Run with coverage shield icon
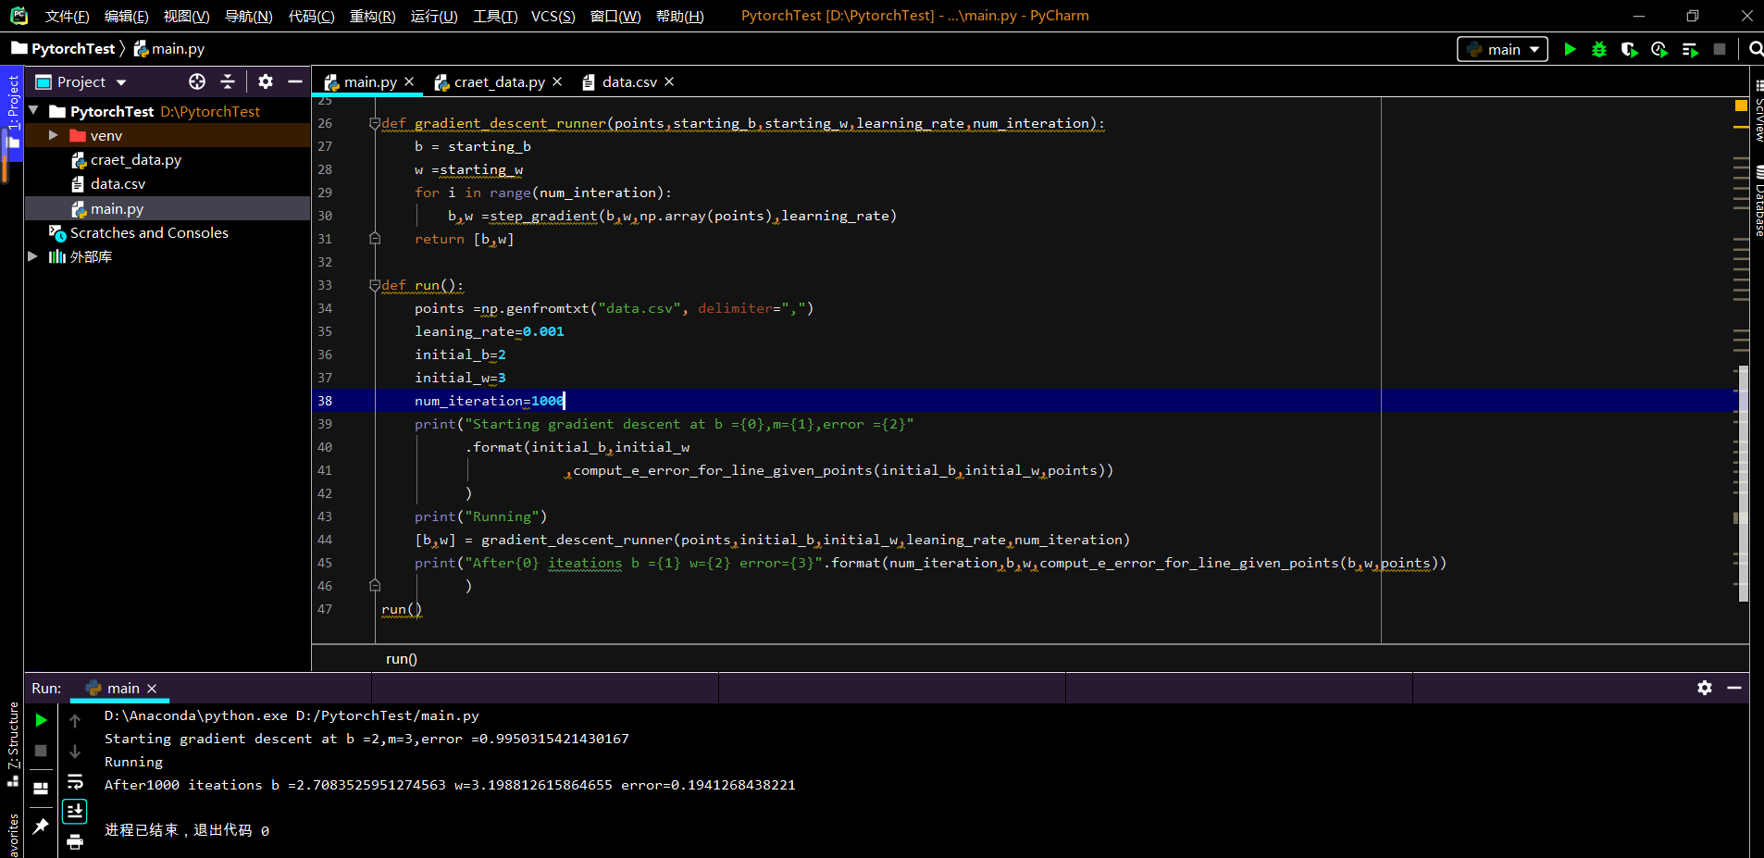Image resolution: width=1764 pixels, height=858 pixels. click(1629, 49)
